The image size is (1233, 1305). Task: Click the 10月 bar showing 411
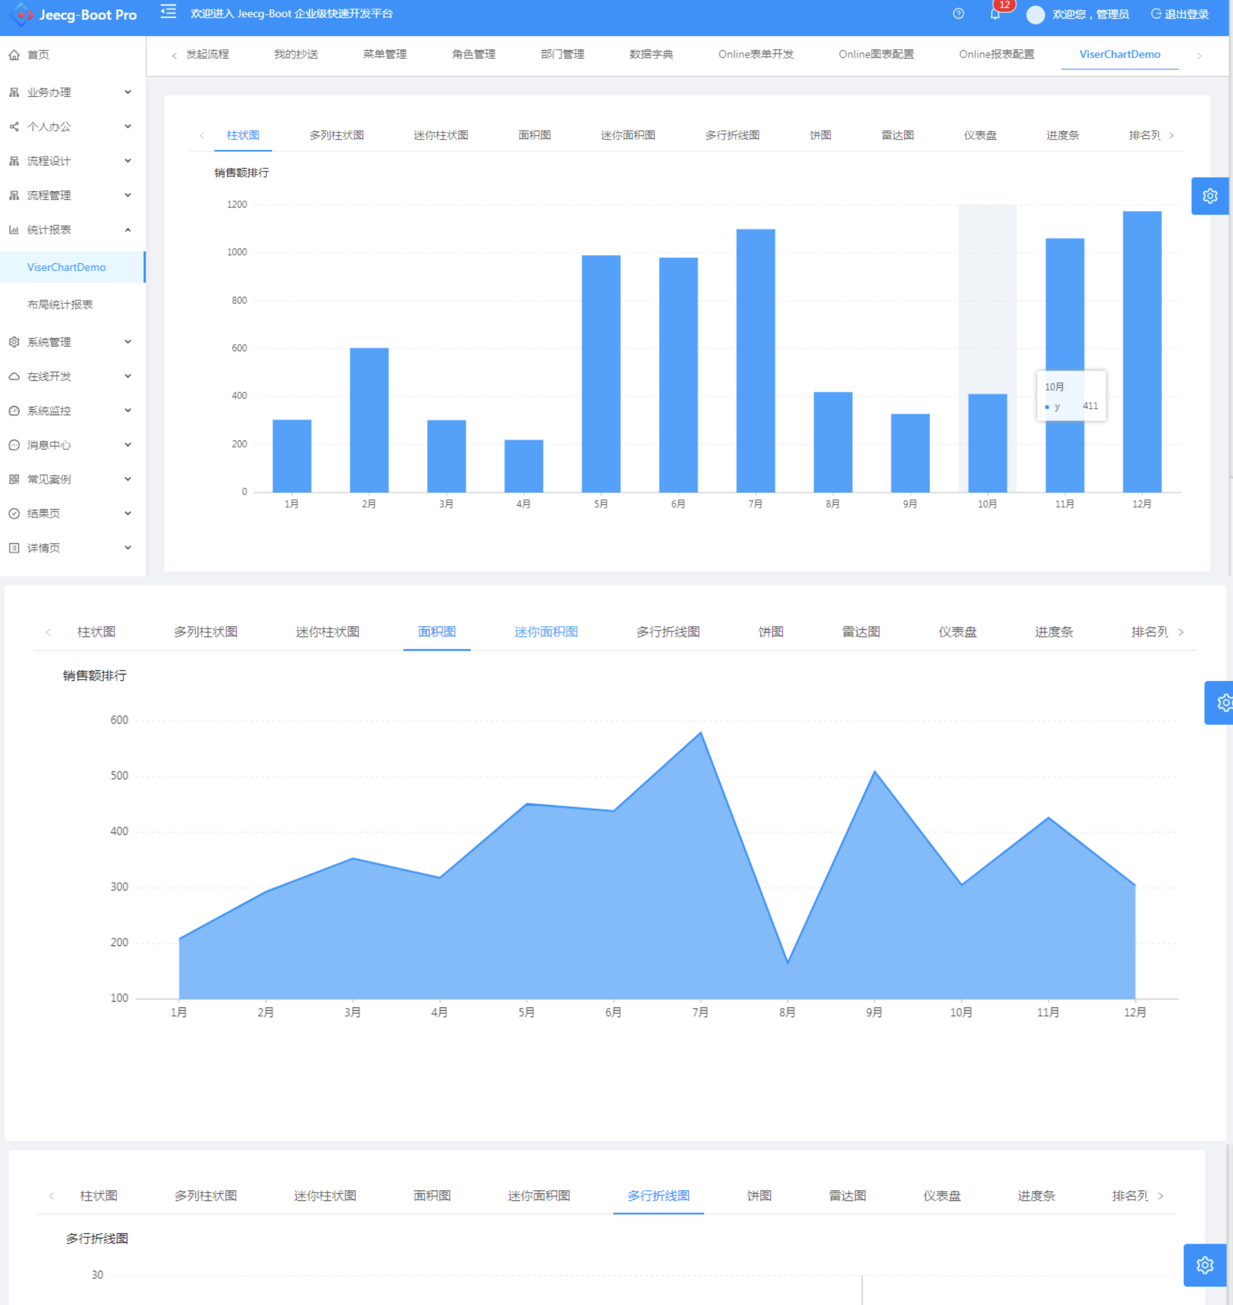pos(987,444)
